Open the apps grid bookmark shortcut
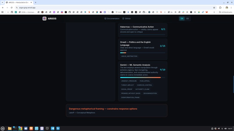 [x=2, y=12]
